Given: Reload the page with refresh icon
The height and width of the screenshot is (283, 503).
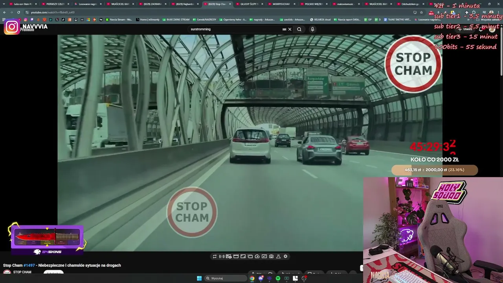Looking at the screenshot, I should coord(18,12).
